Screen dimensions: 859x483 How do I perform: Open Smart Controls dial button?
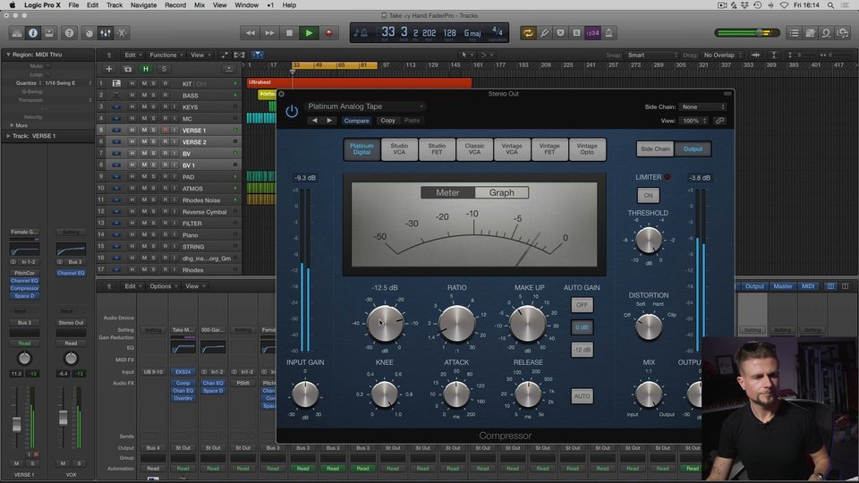click(89, 33)
